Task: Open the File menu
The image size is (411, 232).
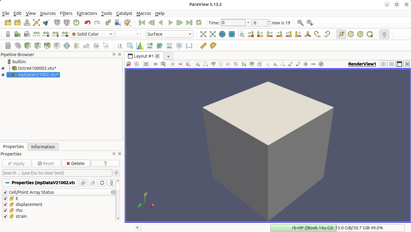Action: click(6, 13)
